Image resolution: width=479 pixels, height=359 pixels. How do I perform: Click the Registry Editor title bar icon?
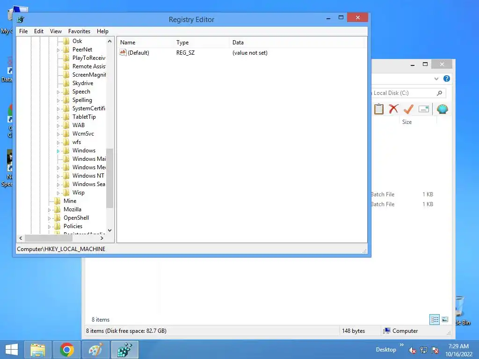21,20
